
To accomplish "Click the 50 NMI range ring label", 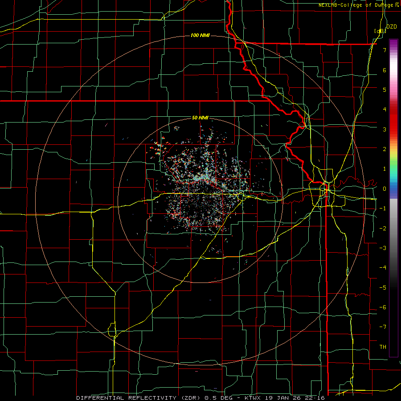I will click(200, 118).
